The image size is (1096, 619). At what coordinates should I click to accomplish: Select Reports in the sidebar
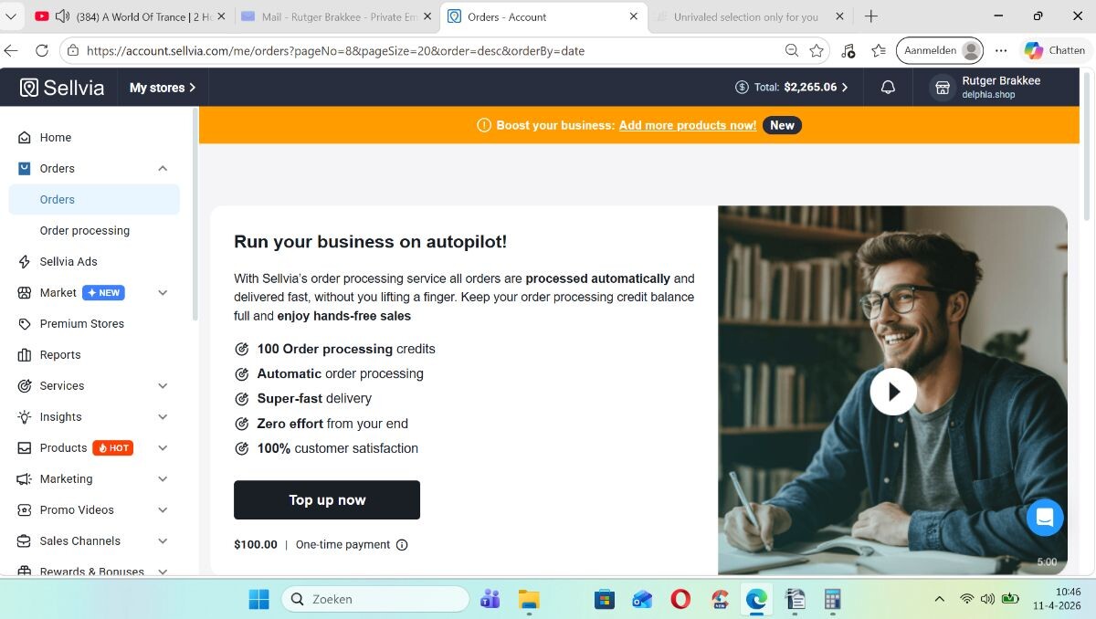click(x=60, y=354)
